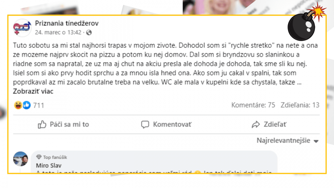View the 13 shares (Zdieľania)
Image resolution: width=334 pixels, height=188 pixels.
pyautogui.click(x=300, y=105)
